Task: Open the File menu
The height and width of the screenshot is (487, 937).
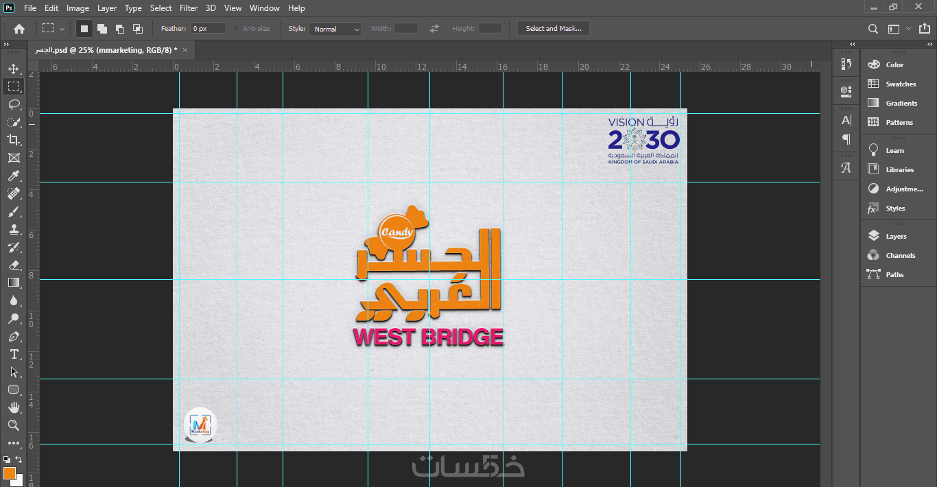Action: pyautogui.click(x=30, y=8)
